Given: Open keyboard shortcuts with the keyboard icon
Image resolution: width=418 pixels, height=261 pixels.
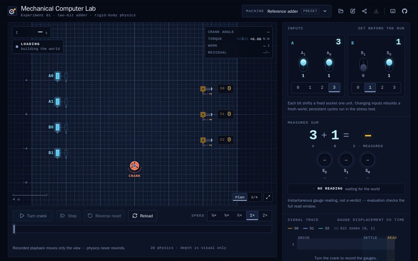Looking at the screenshot, I should point(393,11).
